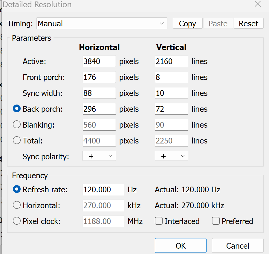Click the Copy button
Viewport: 269px width, 254px height.
pos(187,24)
